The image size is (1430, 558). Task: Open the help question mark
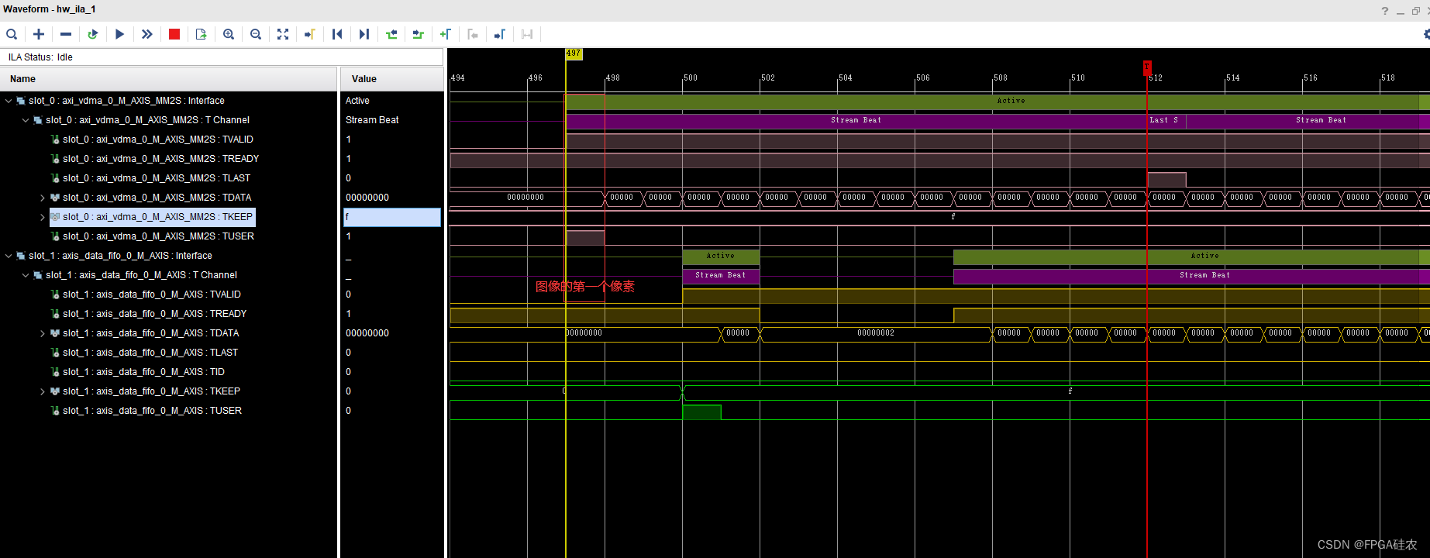pos(1384,11)
